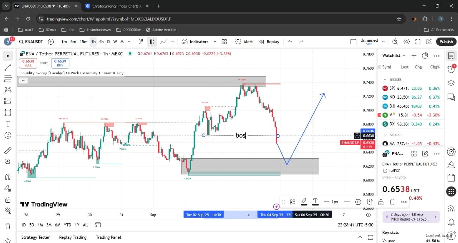Open Ethena price rallies news item

click(411, 217)
